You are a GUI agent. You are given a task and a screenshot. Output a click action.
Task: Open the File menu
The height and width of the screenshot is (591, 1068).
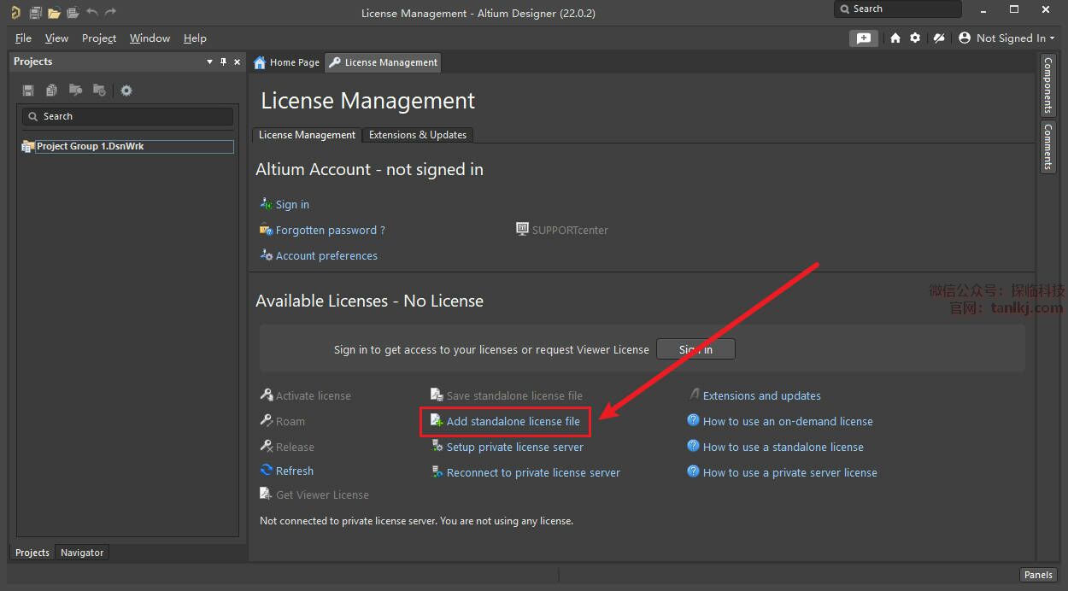(x=23, y=38)
